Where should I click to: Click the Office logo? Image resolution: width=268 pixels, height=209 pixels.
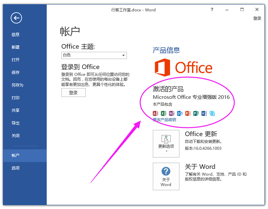tap(183, 67)
